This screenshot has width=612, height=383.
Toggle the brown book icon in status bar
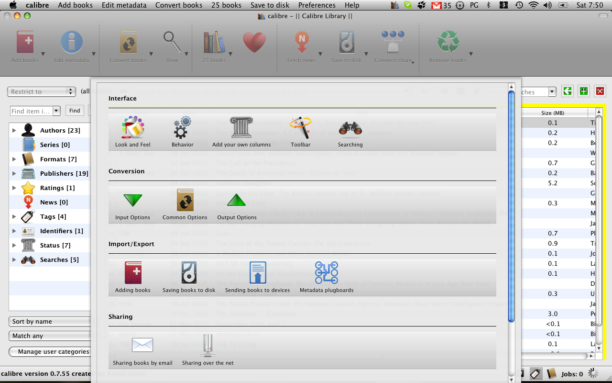click(551, 373)
